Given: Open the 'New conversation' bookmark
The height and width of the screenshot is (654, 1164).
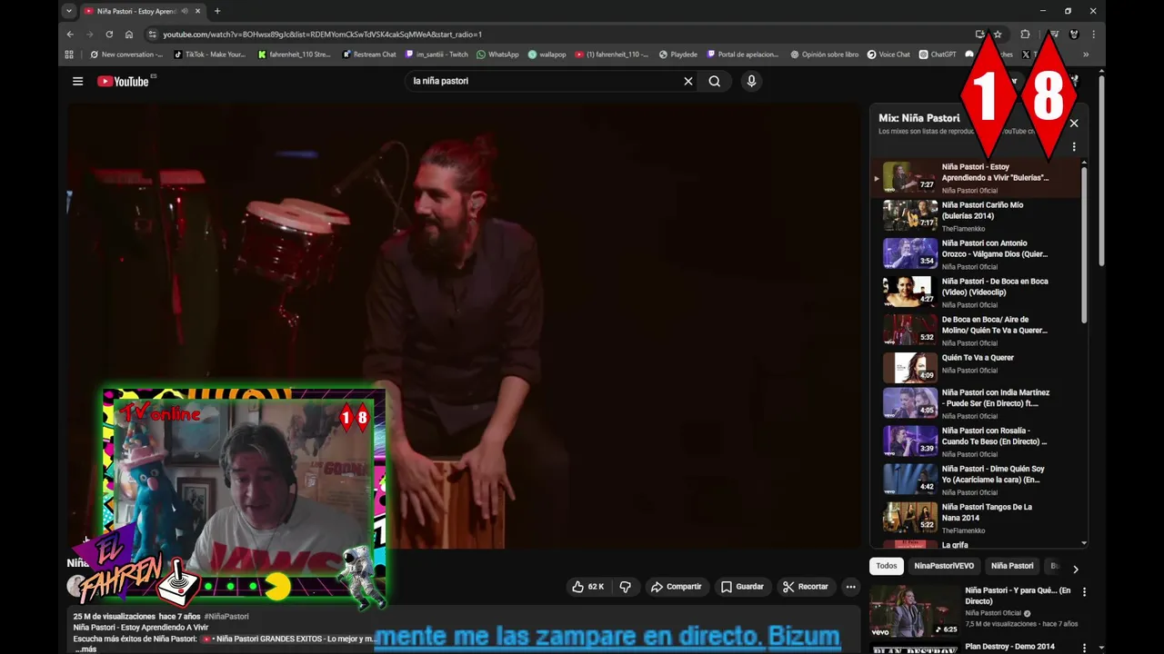Looking at the screenshot, I should pyautogui.click(x=125, y=54).
